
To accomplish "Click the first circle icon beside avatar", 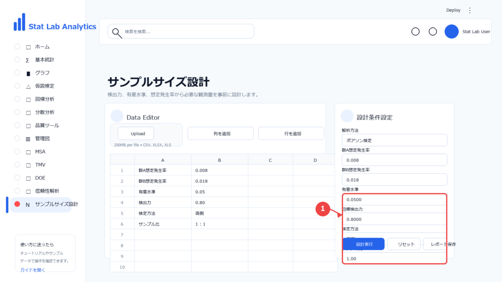I will tap(415, 31).
